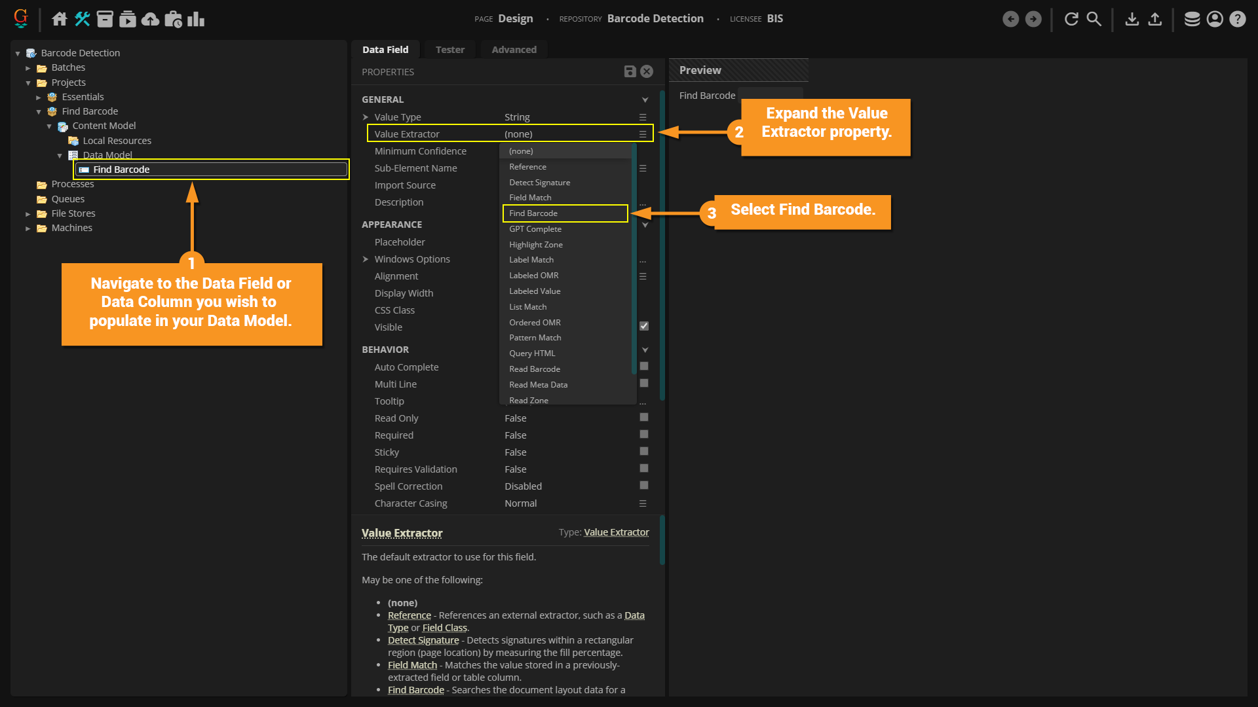This screenshot has width=1258, height=707.
Task: Click the download icon in the top bar
Action: (x=1132, y=19)
